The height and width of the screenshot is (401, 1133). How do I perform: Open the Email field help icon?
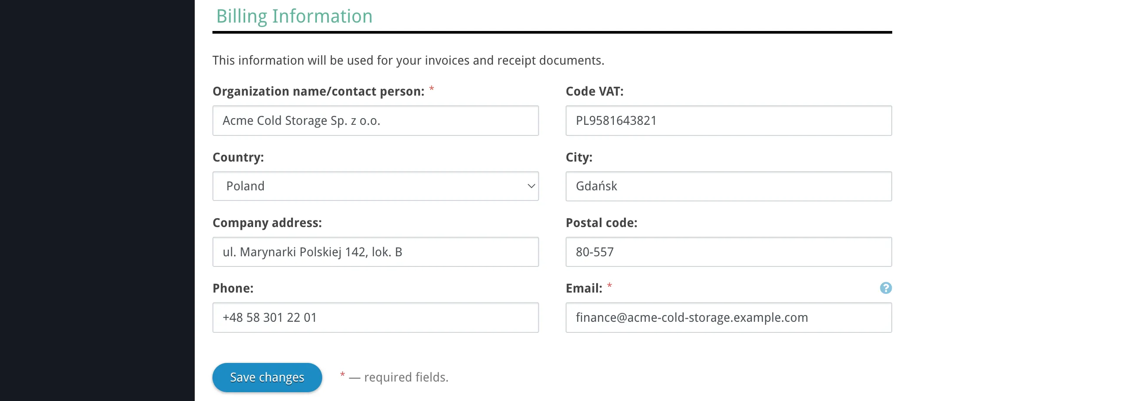coord(886,288)
